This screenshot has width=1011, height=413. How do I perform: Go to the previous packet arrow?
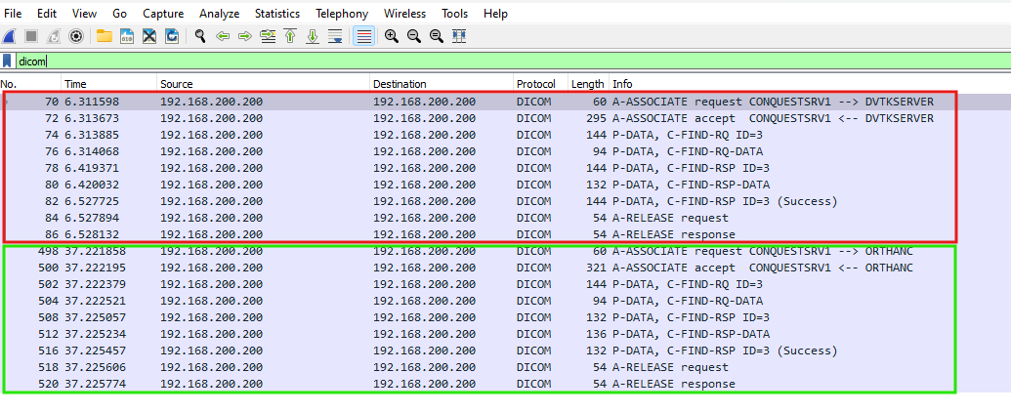[223, 36]
